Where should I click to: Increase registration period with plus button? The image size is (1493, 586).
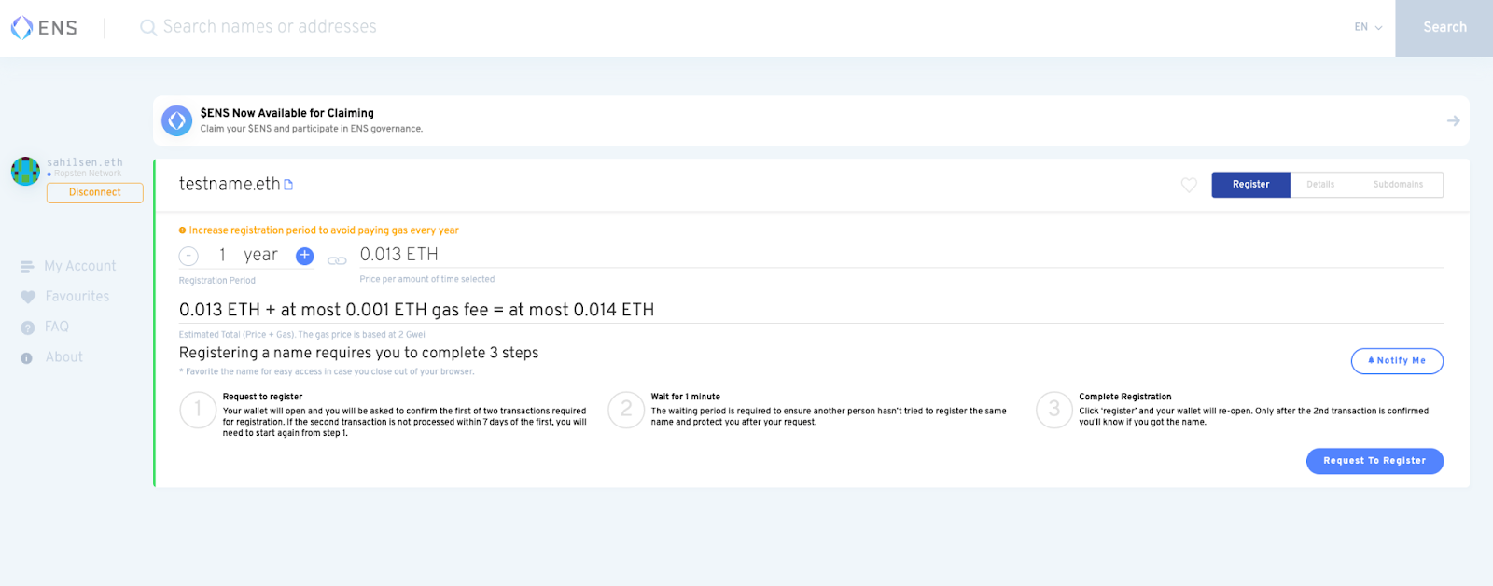[304, 256]
